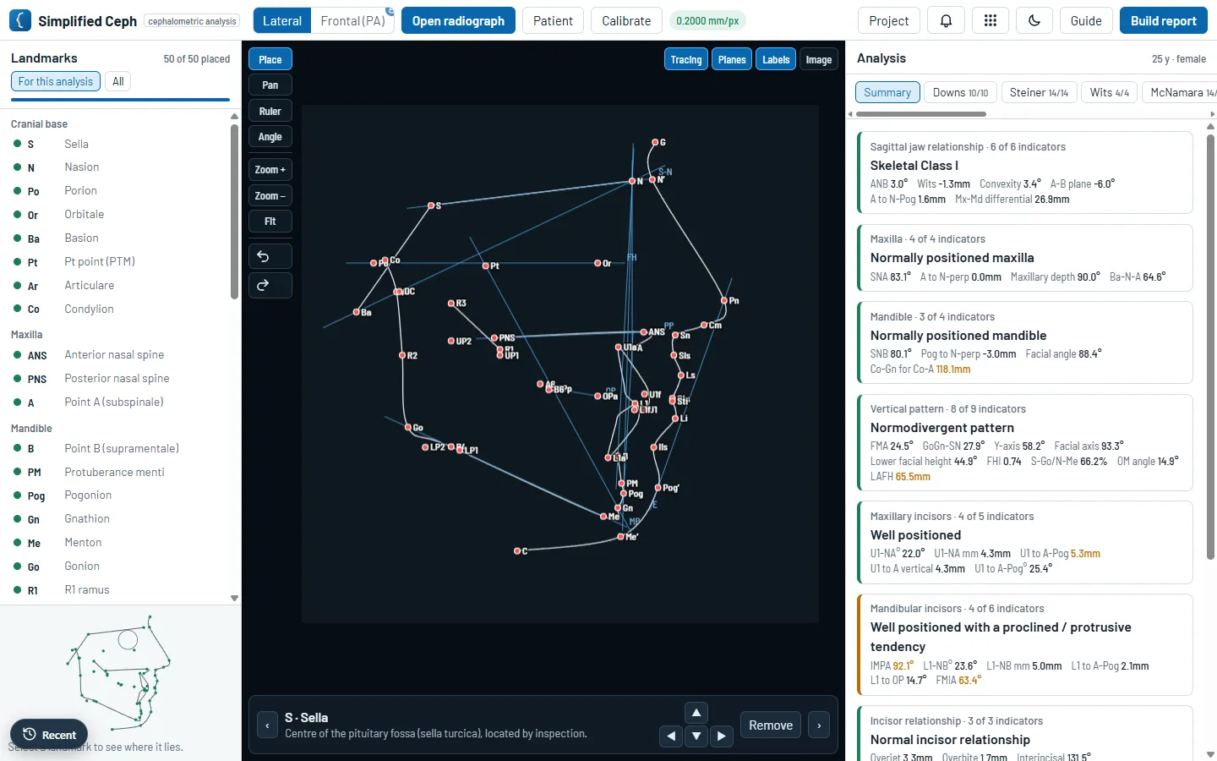Nudge the landmark right with arrow
The height and width of the screenshot is (761, 1217).
(721, 736)
